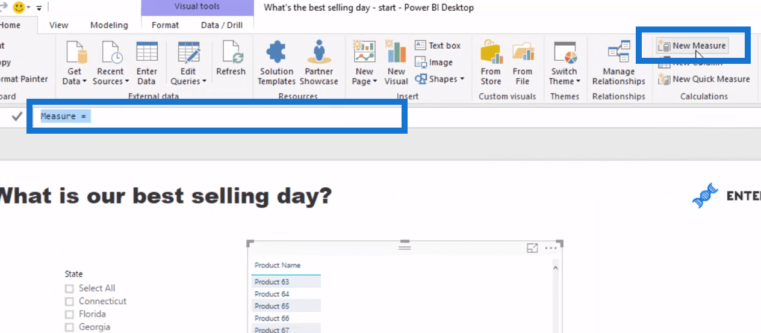Create a New Measure
Screen dimensions: 761x333
692,46
